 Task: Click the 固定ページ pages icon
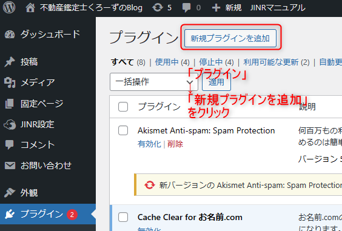point(10,104)
